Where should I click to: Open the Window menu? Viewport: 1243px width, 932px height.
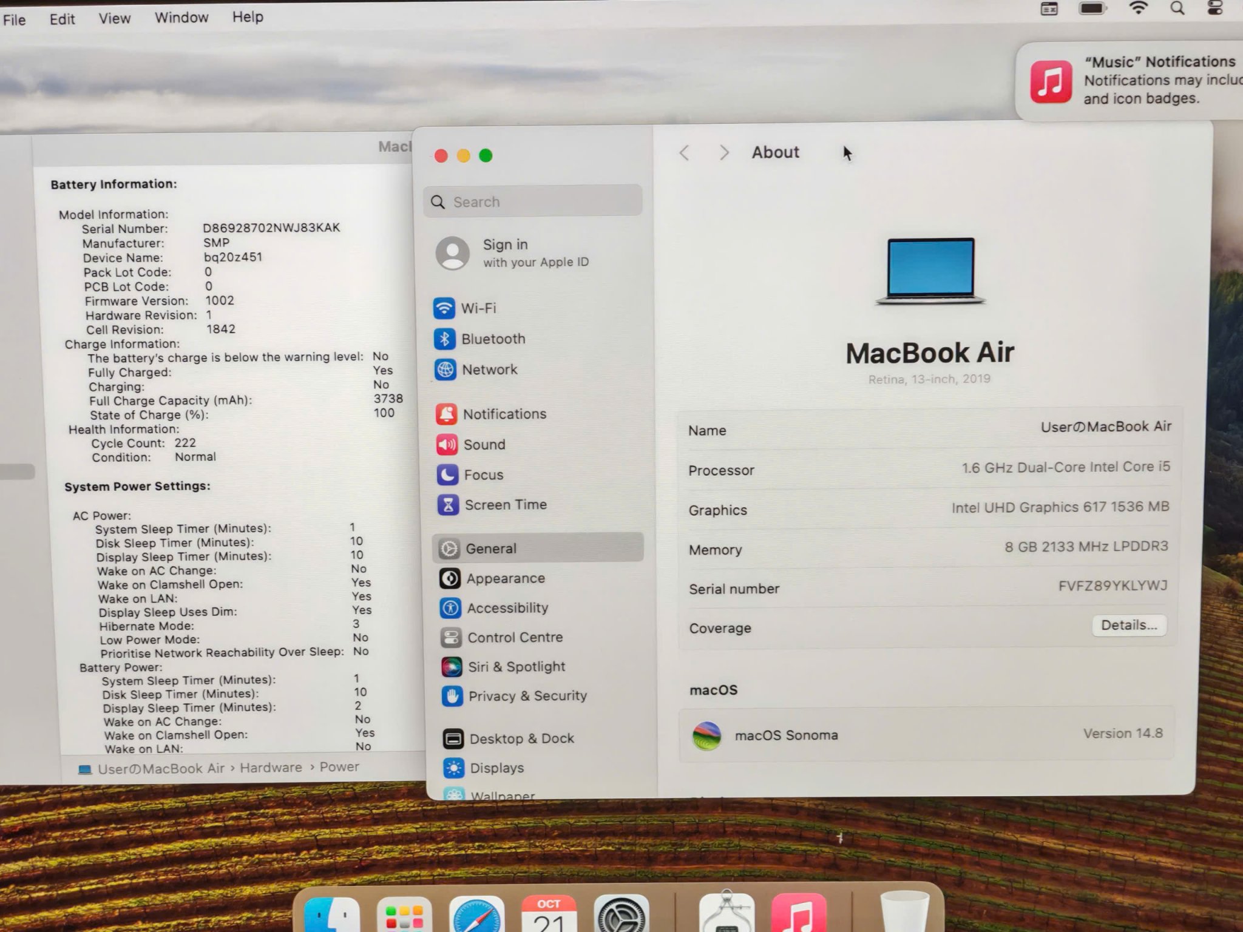click(x=181, y=17)
